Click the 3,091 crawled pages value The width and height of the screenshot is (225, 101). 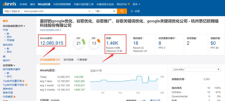[207, 79]
